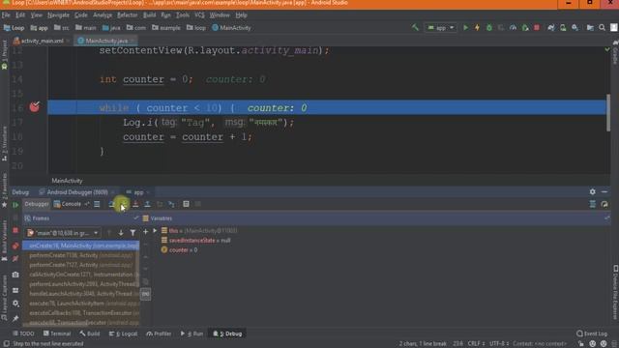The image size is (619, 348).
Task: Switch to the Console tab
Action: 68,204
